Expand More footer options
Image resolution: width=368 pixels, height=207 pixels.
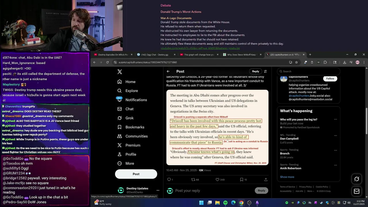tap(310, 191)
